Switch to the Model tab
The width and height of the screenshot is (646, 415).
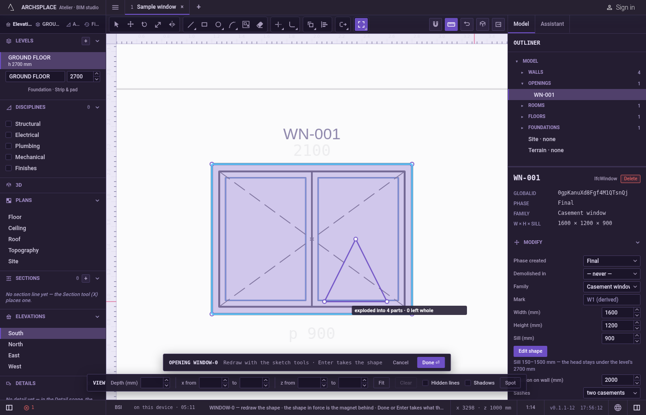click(521, 24)
